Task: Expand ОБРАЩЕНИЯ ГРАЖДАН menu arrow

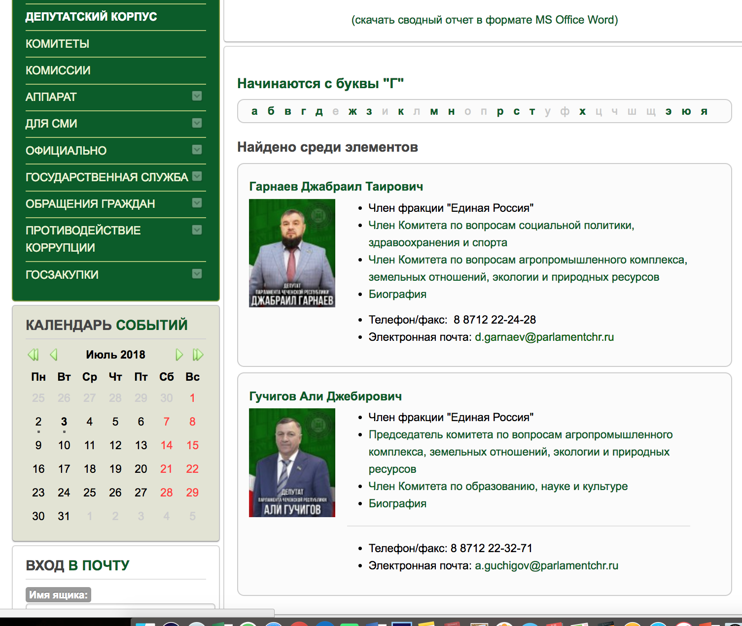Action: pyautogui.click(x=197, y=203)
